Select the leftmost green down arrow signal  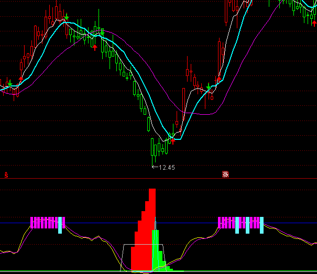point(10,83)
